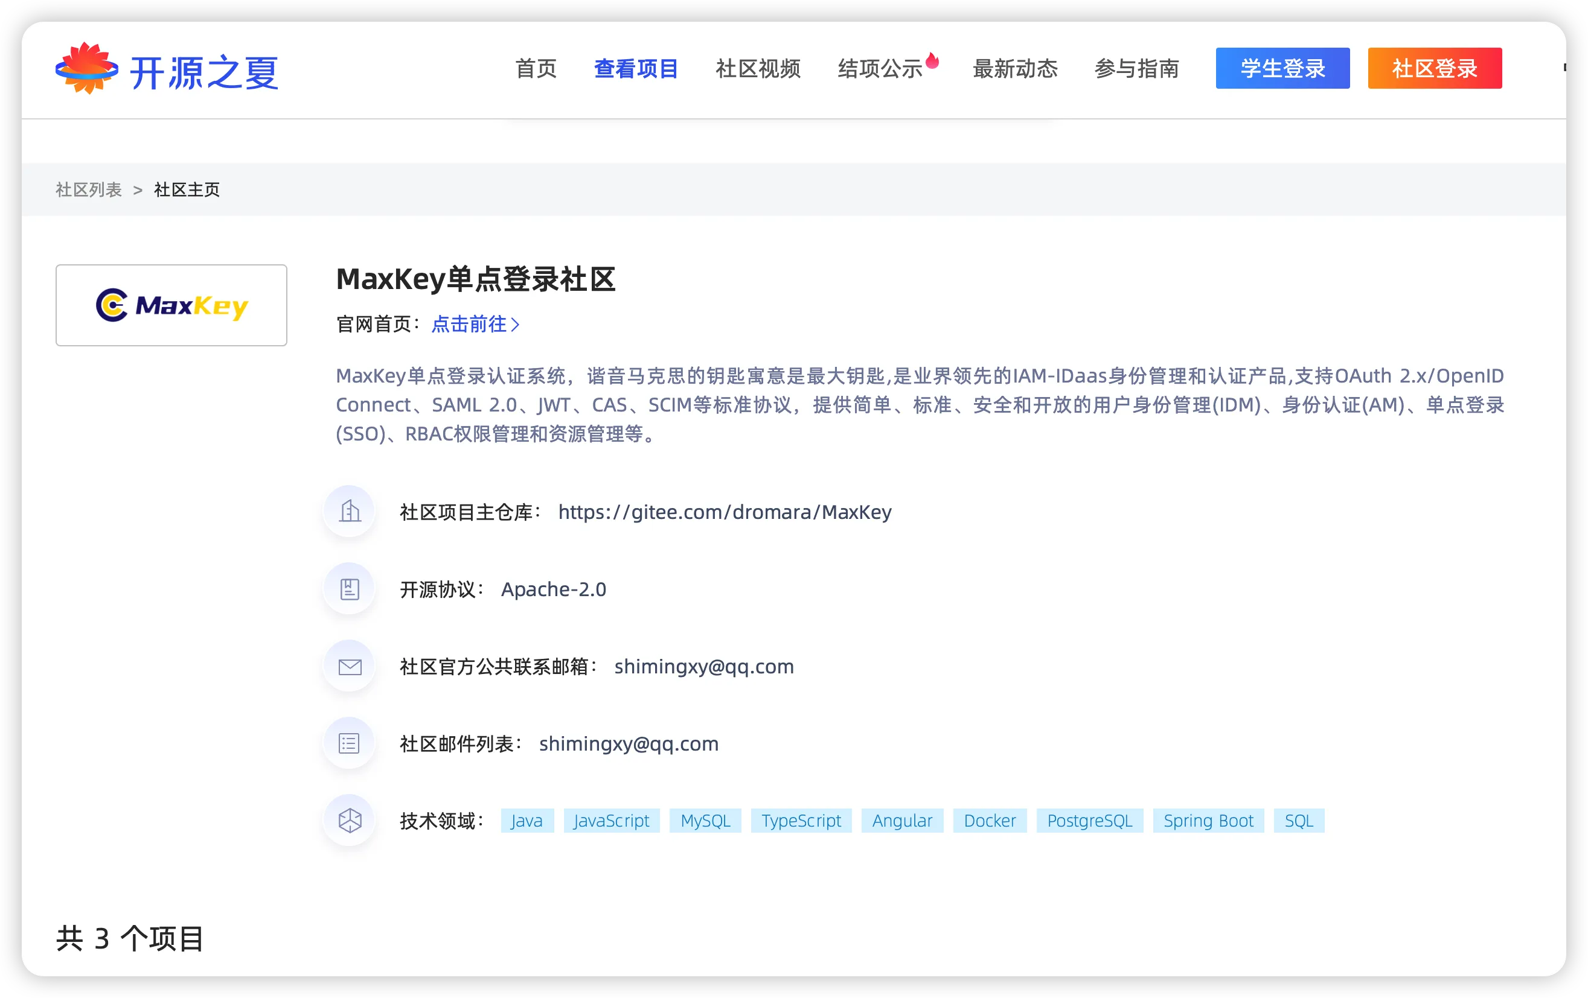Viewport: 1588px width, 998px height.
Task: Click the 社区列表 breadcrumb link
Action: point(88,190)
